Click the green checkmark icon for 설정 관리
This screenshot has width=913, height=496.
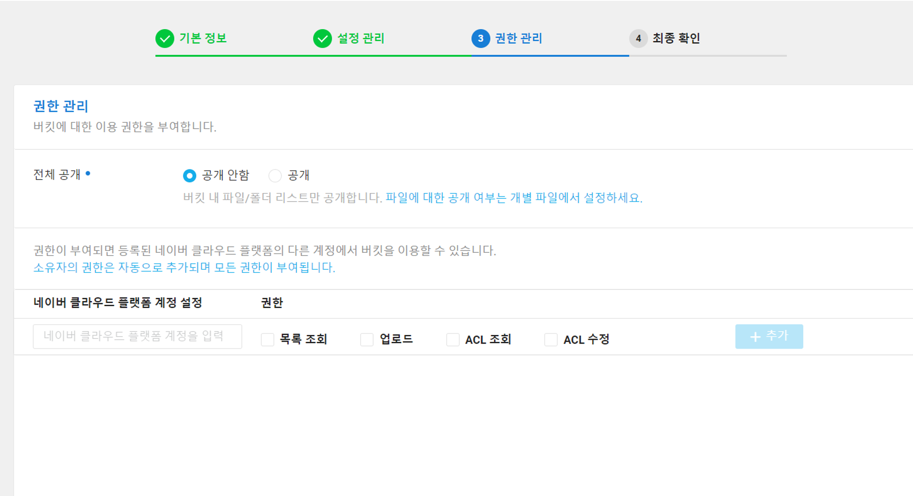point(322,39)
